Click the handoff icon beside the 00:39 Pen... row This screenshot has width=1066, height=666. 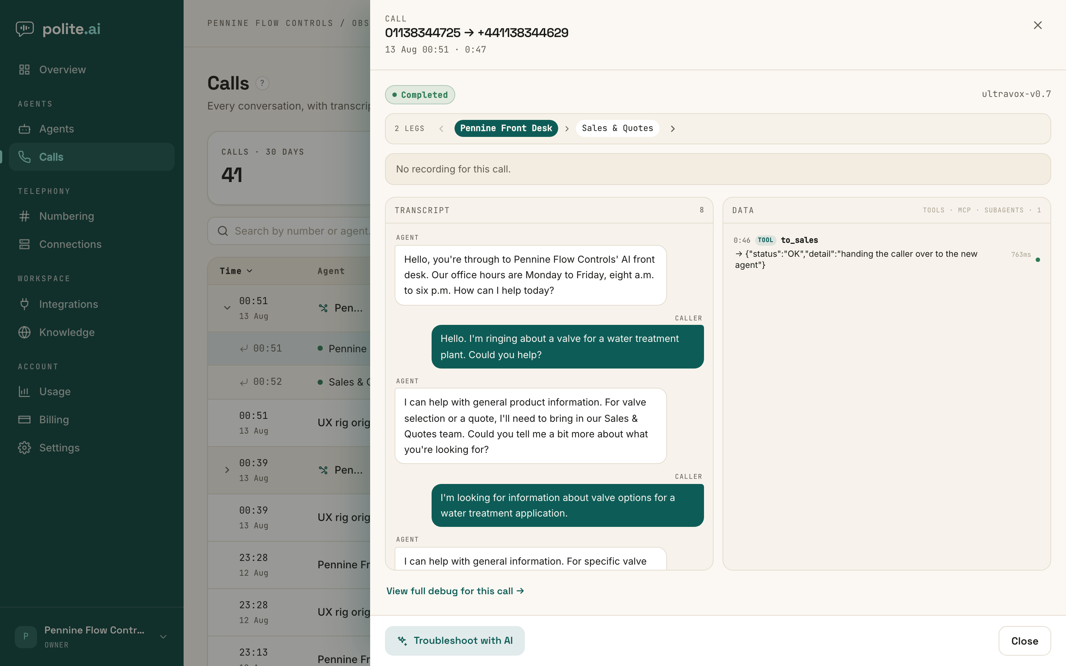(324, 470)
